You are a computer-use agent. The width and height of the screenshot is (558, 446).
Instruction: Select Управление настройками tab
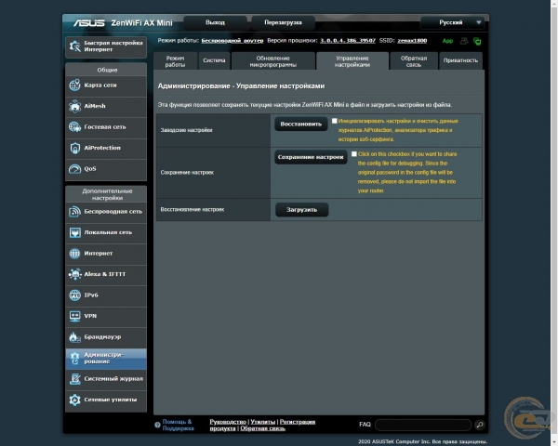coord(352,61)
